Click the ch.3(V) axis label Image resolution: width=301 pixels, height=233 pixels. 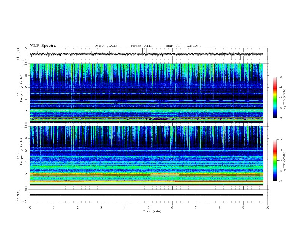18,195
